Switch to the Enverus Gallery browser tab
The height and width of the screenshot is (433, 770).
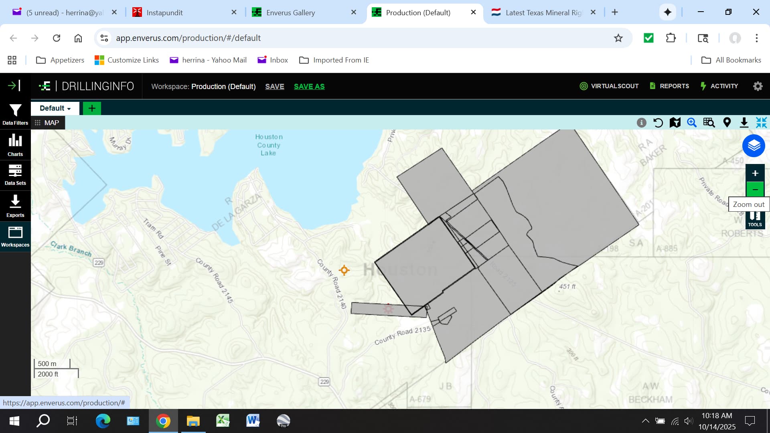[x=290, y=12]
